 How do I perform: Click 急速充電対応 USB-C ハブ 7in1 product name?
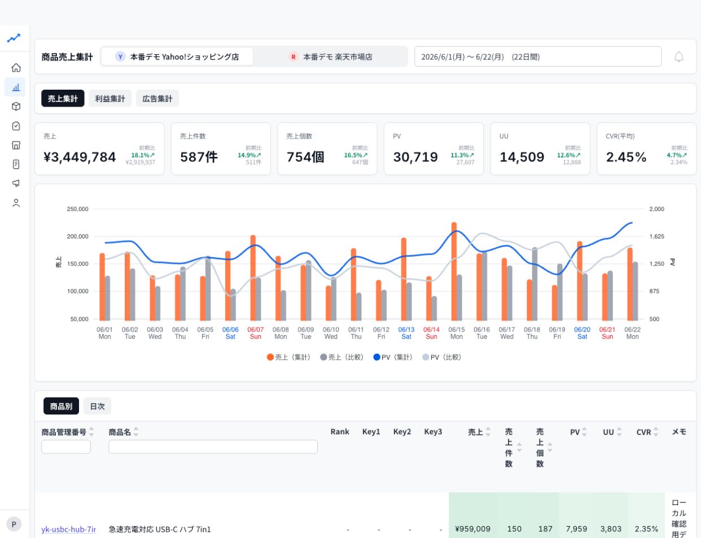click(x=160, y=529)
